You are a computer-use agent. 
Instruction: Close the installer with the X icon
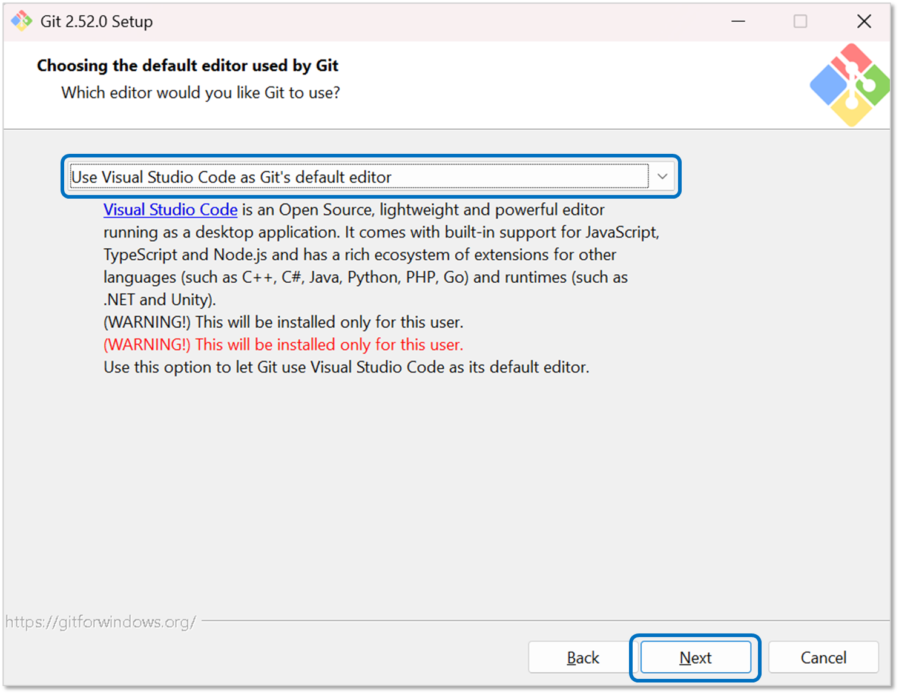pos(864,21)
